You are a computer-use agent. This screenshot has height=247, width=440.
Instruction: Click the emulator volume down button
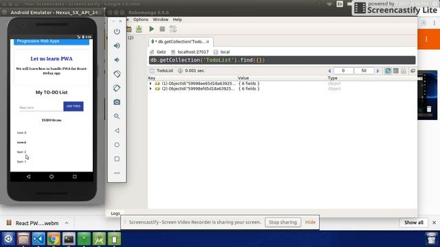(117, 60)
